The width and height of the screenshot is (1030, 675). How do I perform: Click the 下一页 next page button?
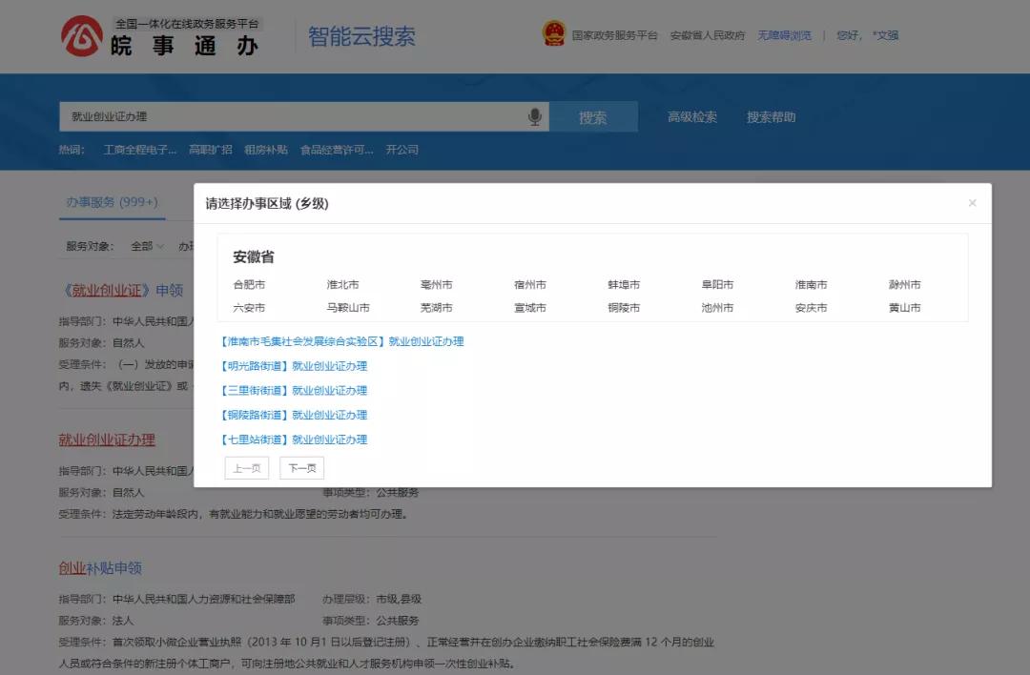click(300, 467)
